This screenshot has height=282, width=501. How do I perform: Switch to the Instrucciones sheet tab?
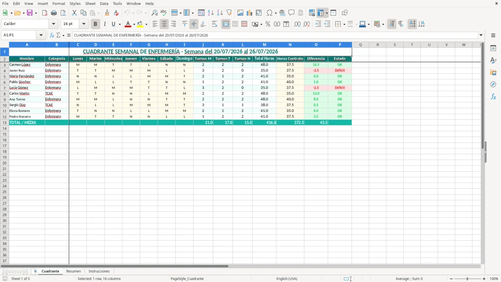99,271
